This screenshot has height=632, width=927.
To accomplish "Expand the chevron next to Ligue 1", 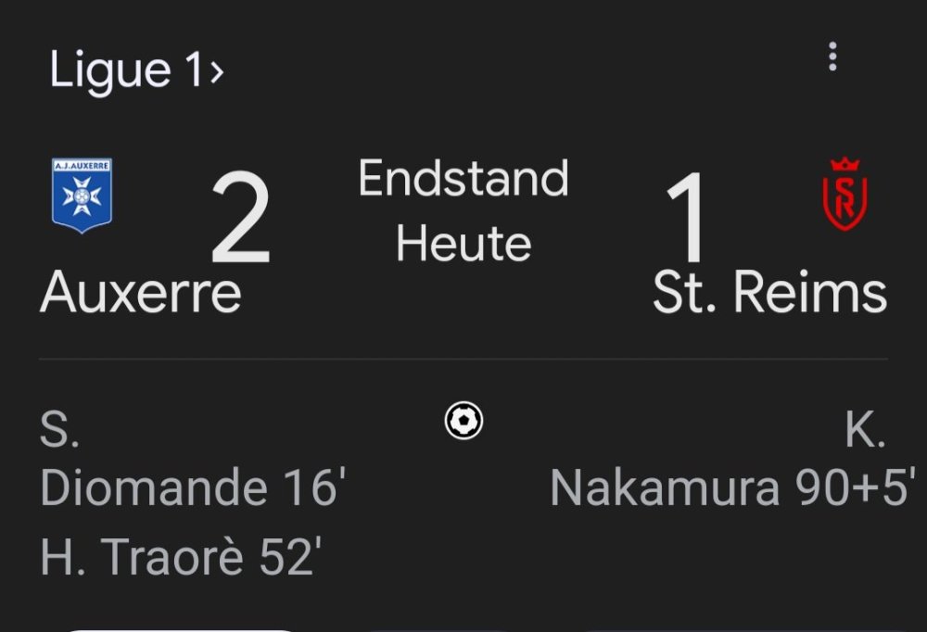I will (x=217, y=71).
